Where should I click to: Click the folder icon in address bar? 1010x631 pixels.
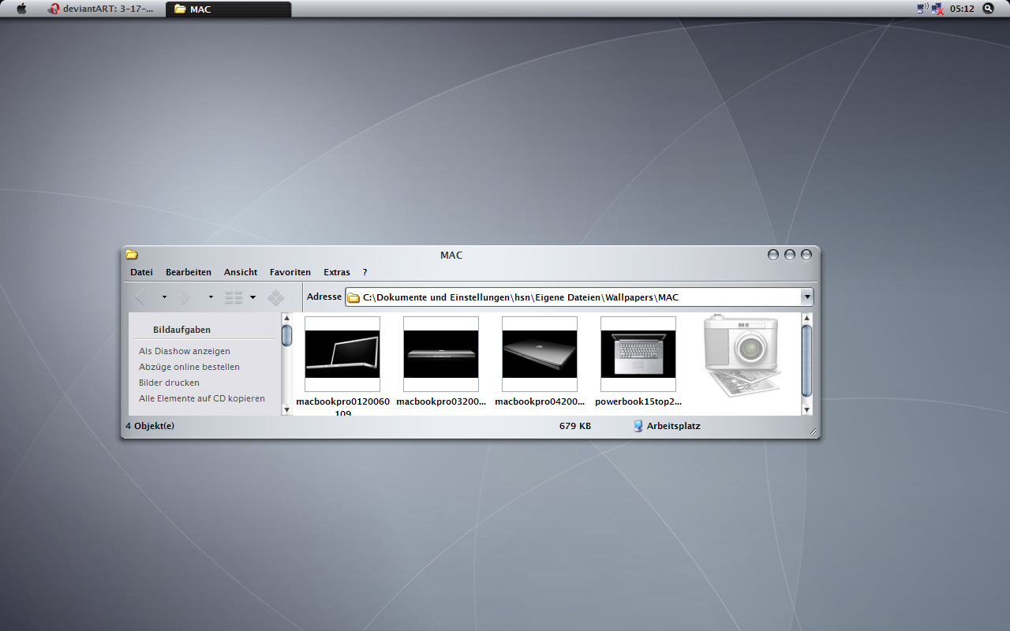[353, 297]
